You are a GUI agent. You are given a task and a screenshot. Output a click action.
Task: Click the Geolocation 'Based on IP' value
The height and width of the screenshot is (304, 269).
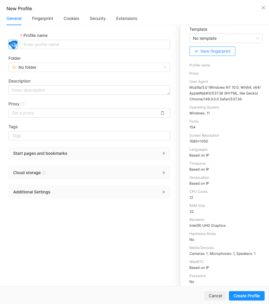click(x=199, y=183)
